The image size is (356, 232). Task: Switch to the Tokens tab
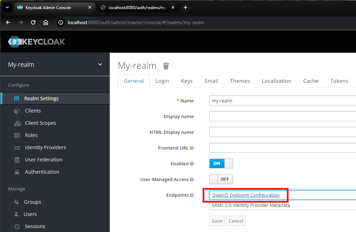[x=339, y=81]
